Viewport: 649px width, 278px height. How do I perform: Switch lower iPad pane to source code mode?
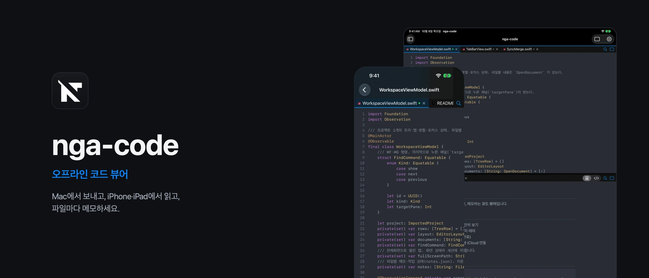pyautogui.click(x=596, y=178)
